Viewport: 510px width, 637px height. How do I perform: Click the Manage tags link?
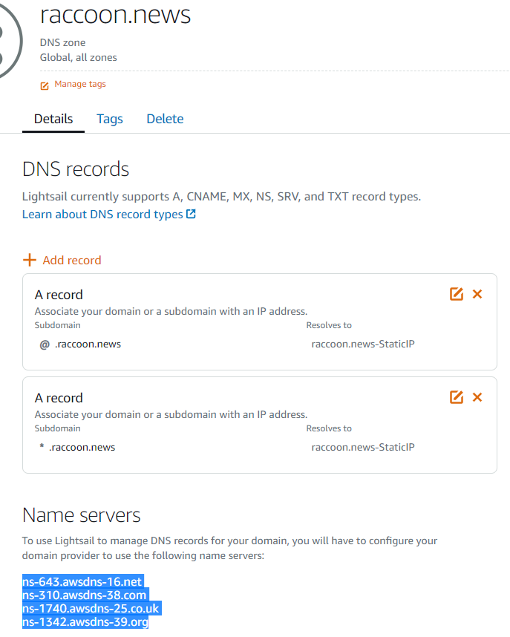pyautogui.click(x=79, y=84)
